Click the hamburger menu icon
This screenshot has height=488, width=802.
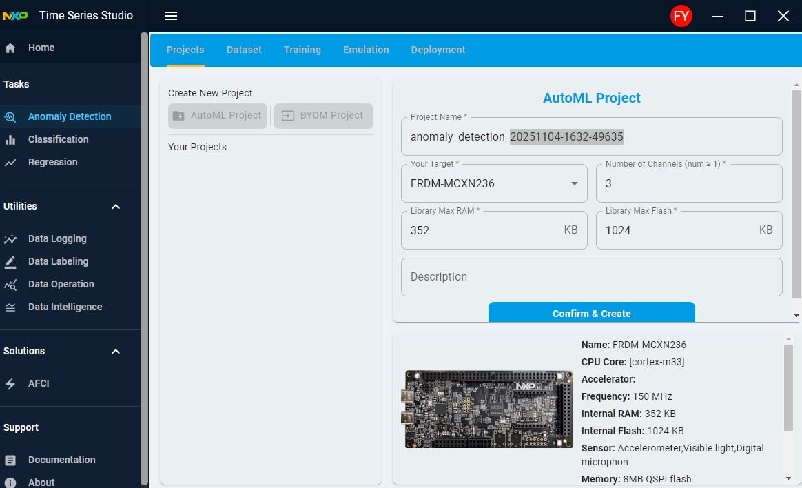coord(171,16)
